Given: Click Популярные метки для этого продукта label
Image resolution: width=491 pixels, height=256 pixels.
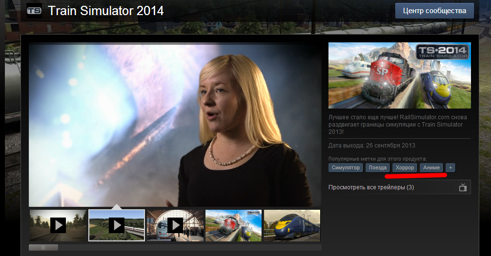Looking at the screenshot, I should click(x=378, y=159).
